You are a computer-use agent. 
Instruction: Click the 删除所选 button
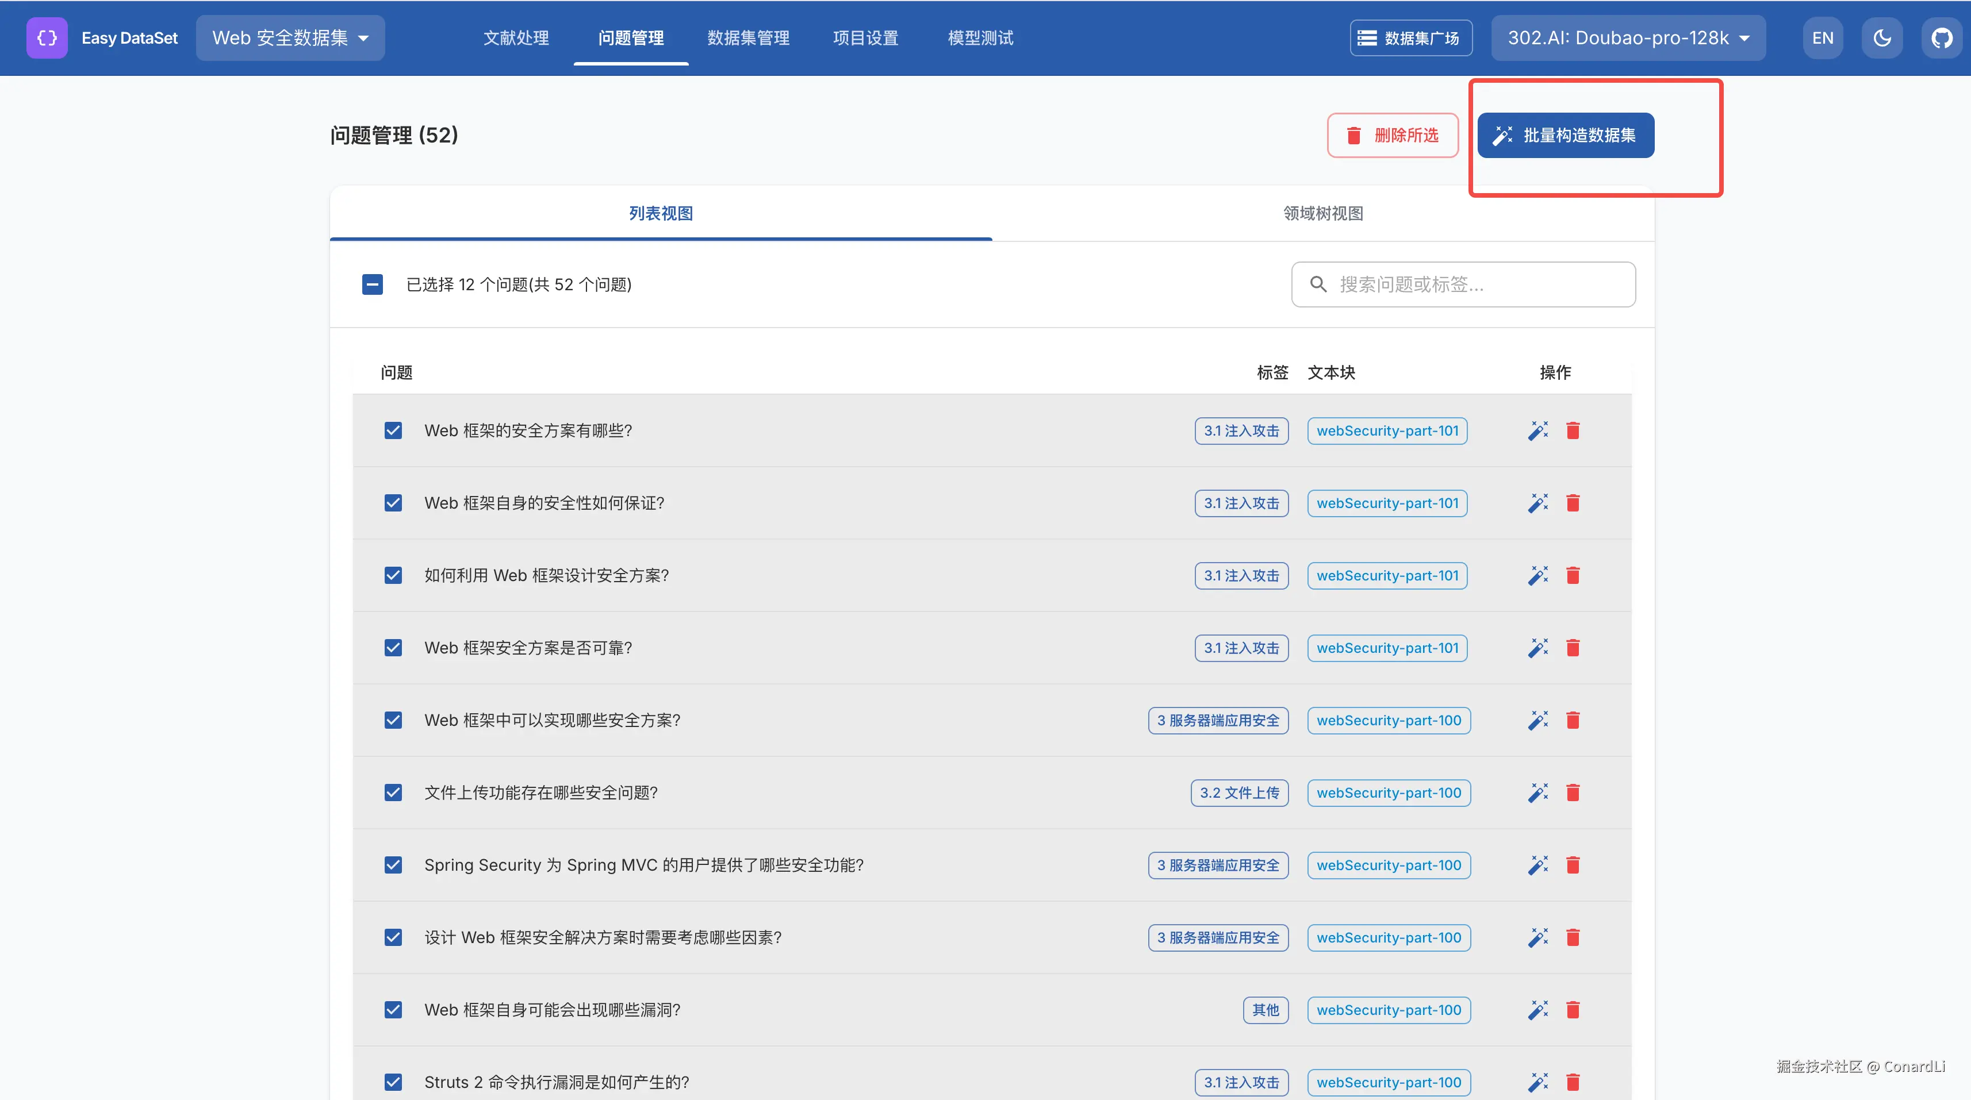pos(1392,136)
